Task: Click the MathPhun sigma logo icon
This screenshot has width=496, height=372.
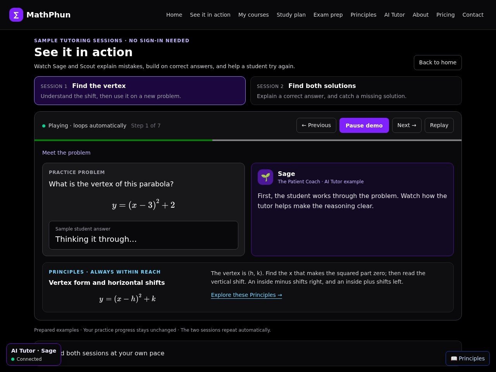Action: (x=16, y=15)
